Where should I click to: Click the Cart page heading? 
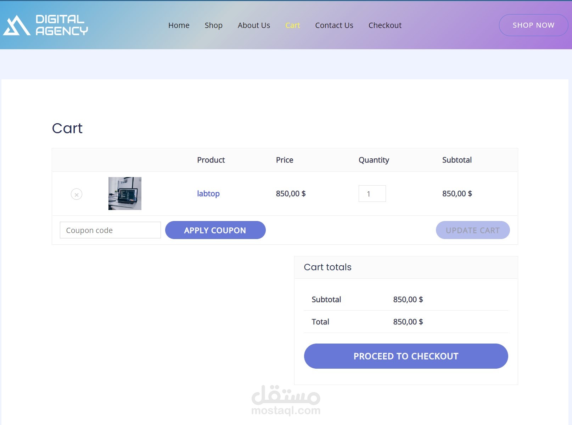[67, 128]
